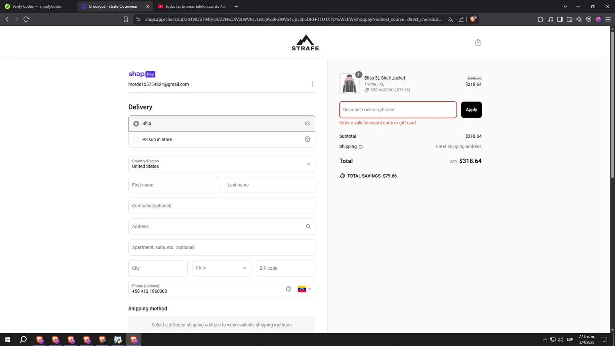The width and height of the screenshot is (615, 346).
Task: Click the Company (optional) field
Action: click(x=221, y=206)
